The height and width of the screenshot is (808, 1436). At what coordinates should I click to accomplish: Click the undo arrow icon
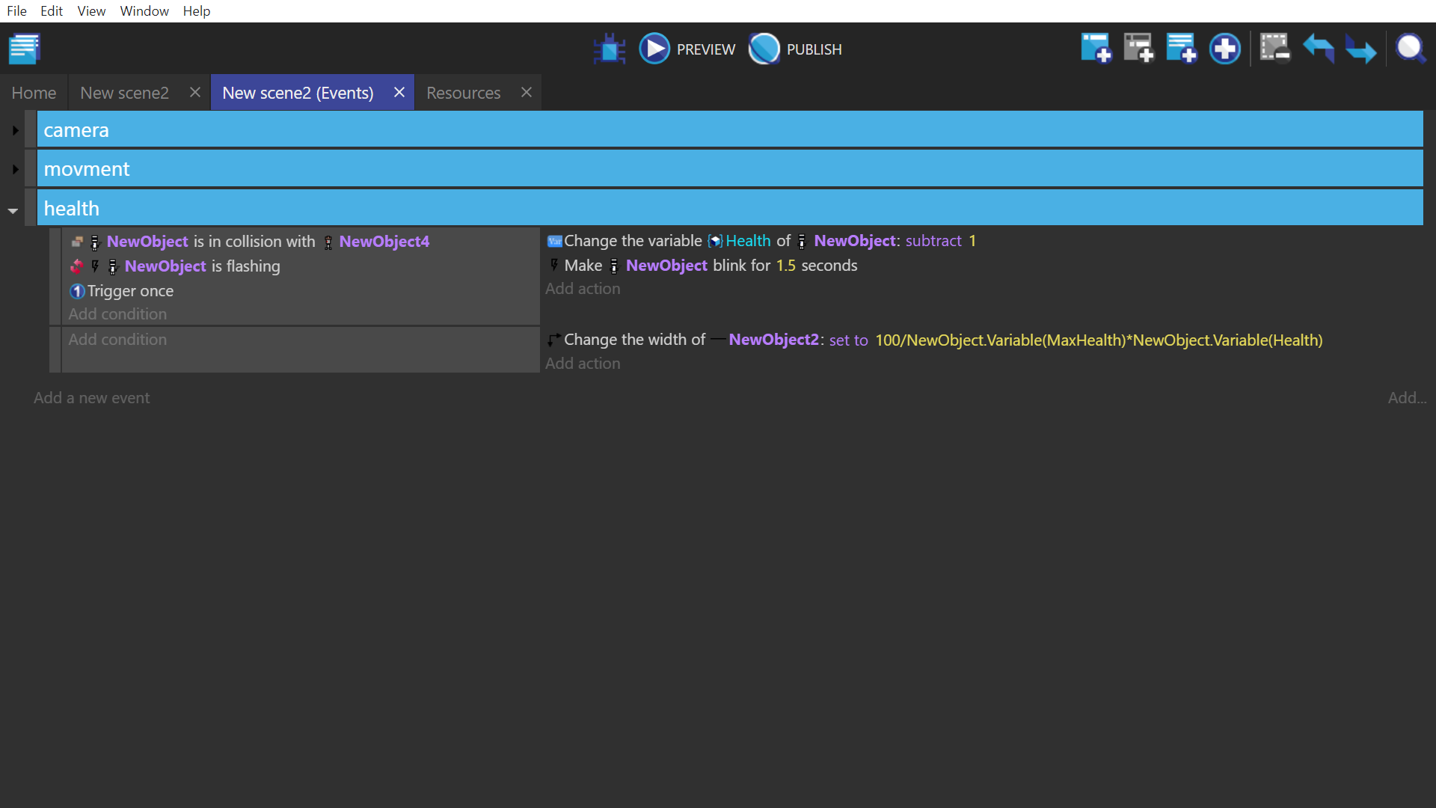click(x=1319, y=49)
